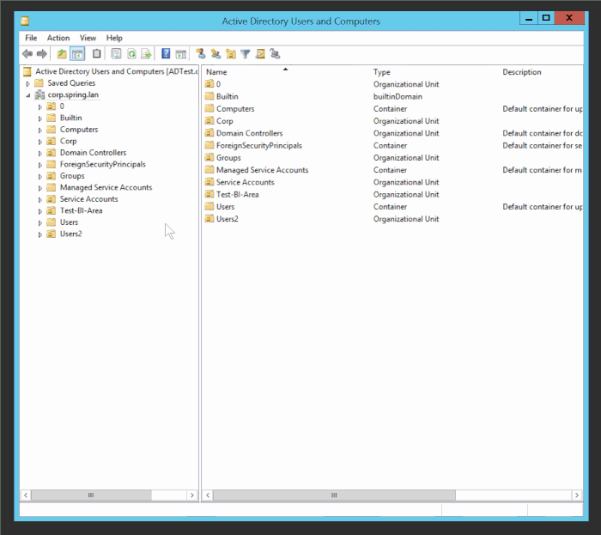
Task: Click Test-BI-Area folder icon in list pane
Action: [209, 194]
